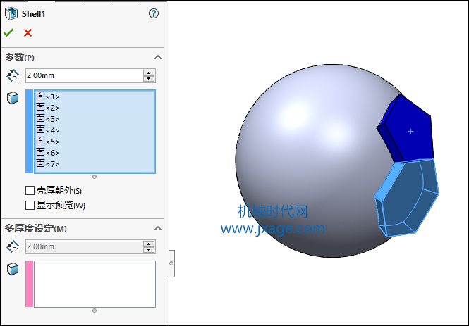This screenshot has height=326, width=469.
Task: Select the dark blue pentagon face
Action: [x=410, y=132]
